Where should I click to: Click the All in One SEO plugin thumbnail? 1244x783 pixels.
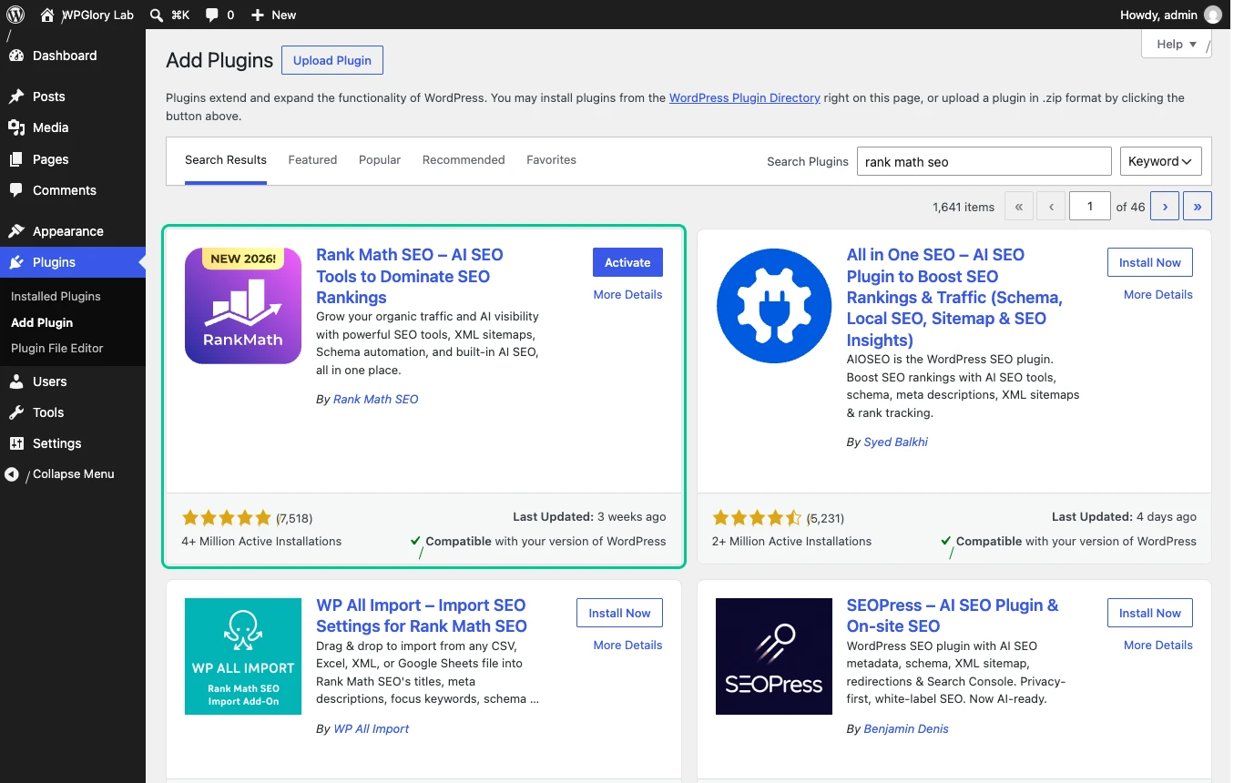pyautogui.click(x=774, y=306)
